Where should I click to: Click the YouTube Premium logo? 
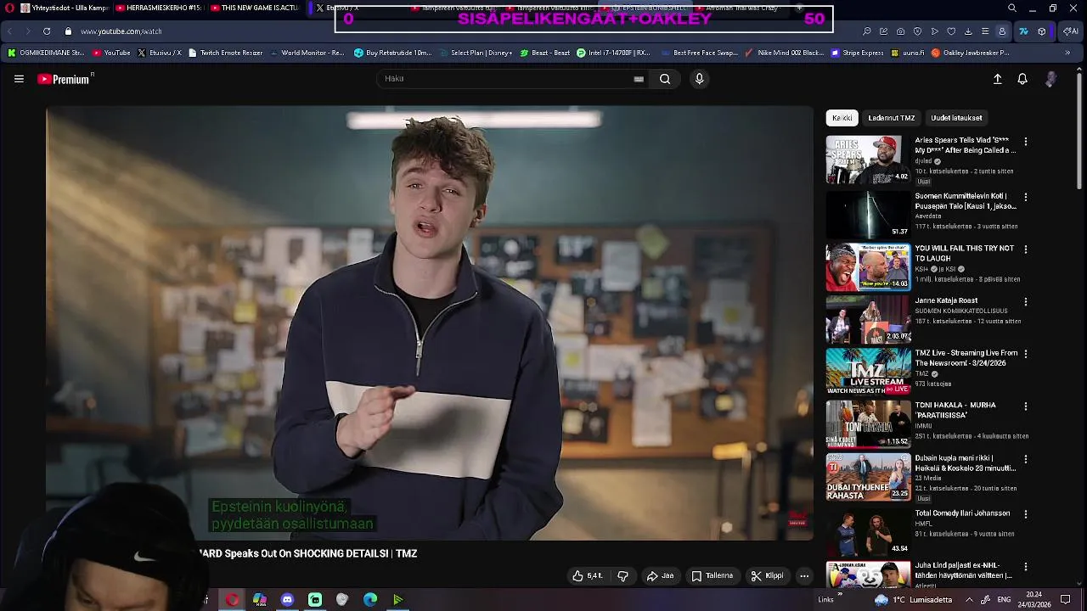(x=65, y=79)
